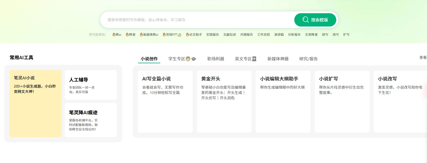Click the owl icon next to 英文专区
Image resolution: width=427 pixels, height=163 pixels.
[x=254, y=59]
